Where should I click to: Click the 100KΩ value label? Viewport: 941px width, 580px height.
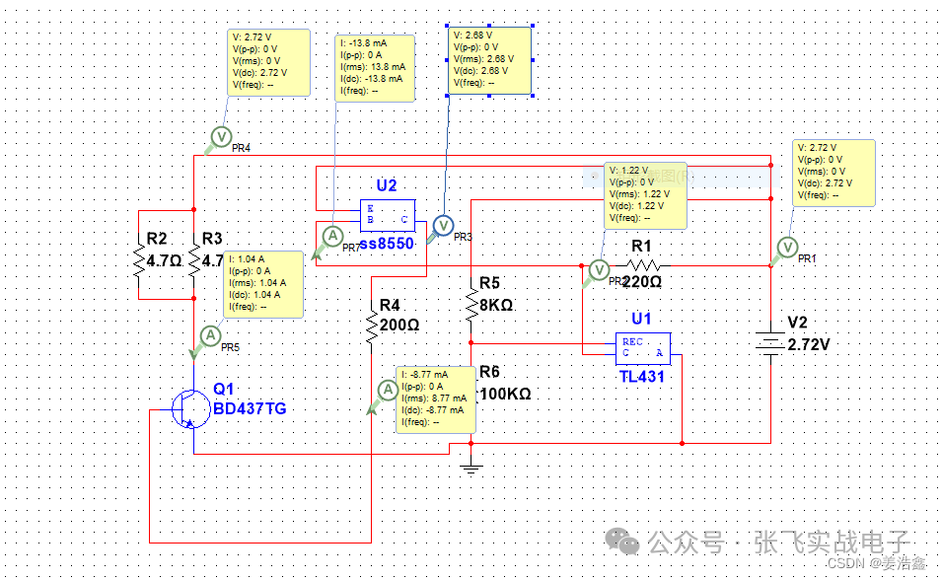505,394
